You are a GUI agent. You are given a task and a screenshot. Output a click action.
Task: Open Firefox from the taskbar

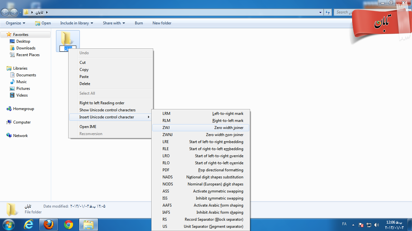(49, 225)
